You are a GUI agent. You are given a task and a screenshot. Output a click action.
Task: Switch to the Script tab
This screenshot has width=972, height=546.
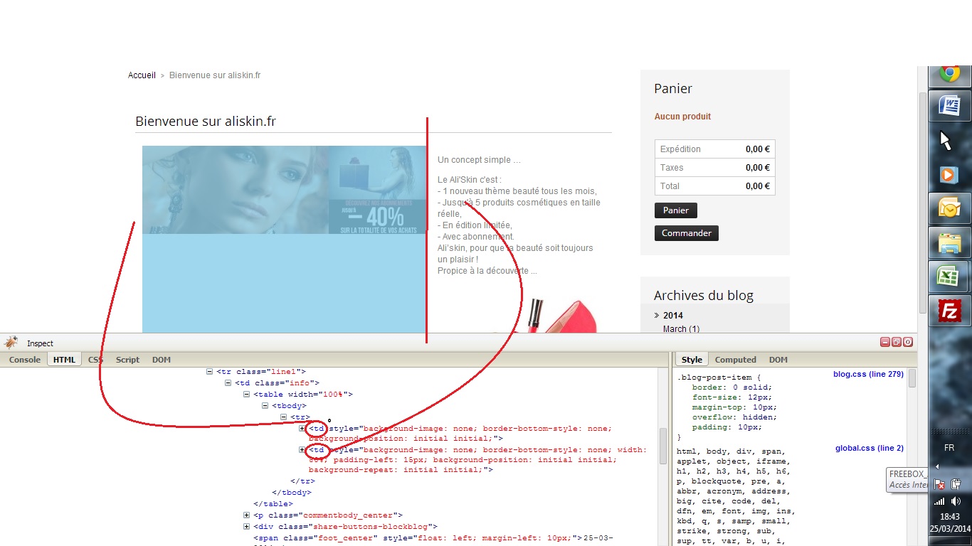[127, 360]
